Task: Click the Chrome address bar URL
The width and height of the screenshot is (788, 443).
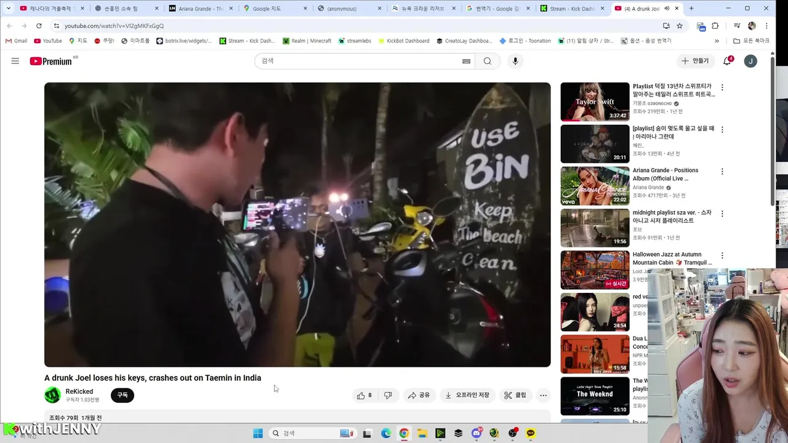Action: point(114,26)
